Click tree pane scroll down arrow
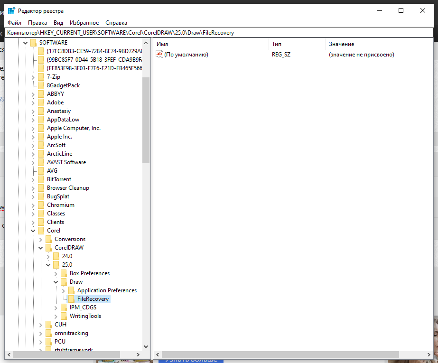Screen dimensions: 438x363 [146, 347]
